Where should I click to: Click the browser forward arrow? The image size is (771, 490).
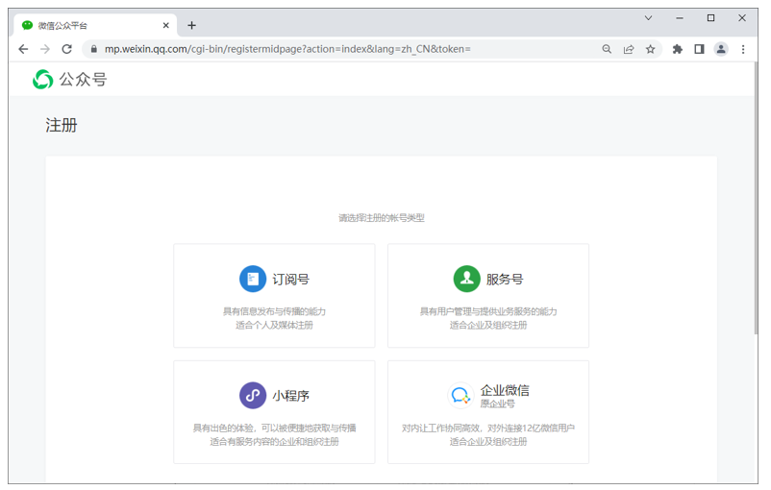[45, 49]
